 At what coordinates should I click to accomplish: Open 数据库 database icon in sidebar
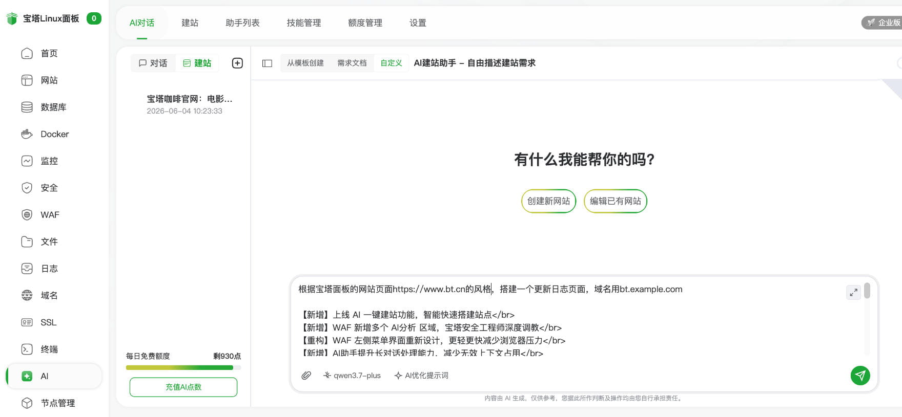coord(27,107)
